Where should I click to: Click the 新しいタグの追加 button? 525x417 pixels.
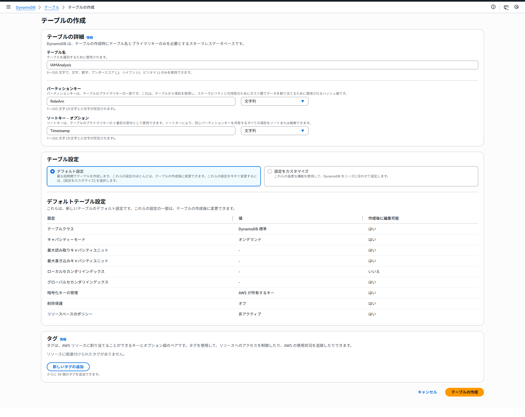pos(68,367)
